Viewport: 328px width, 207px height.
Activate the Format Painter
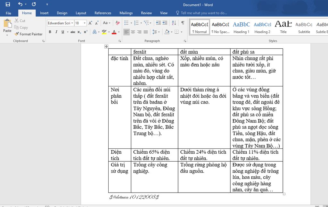click(x=28, y=34)
